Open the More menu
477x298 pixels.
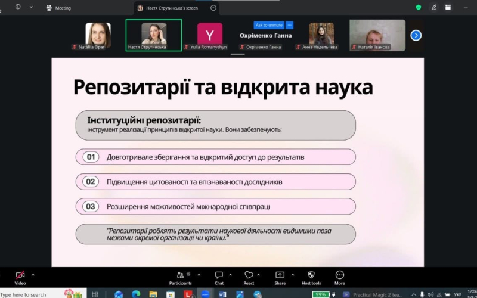(x=339, y=278)
